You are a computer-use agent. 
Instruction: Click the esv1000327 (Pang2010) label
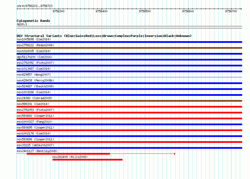35,122
